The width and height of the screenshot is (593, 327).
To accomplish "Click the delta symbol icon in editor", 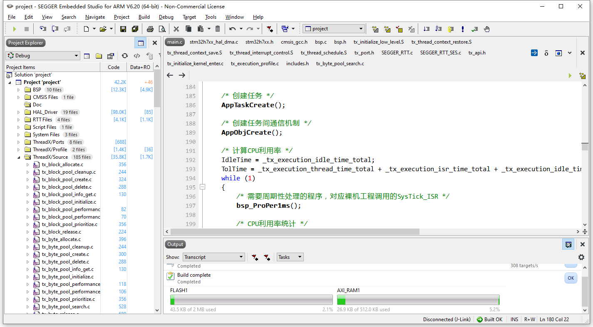I will coord(546,53).
